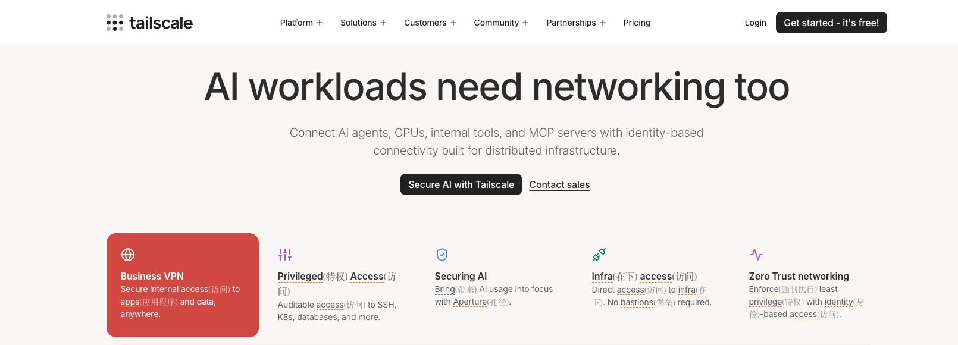Screen dimensions: 958x345
Task: Click the 'Connect AI agents, GPUs' subtitle paragraph
Action: (497, 142)
